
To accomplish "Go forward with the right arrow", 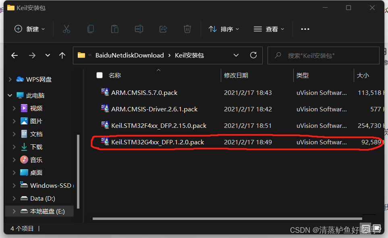I will click(x=32, y=55).
